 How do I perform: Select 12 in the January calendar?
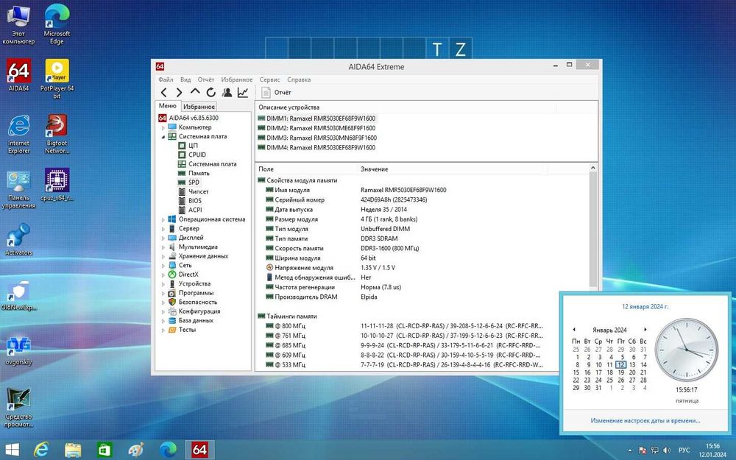620,364
